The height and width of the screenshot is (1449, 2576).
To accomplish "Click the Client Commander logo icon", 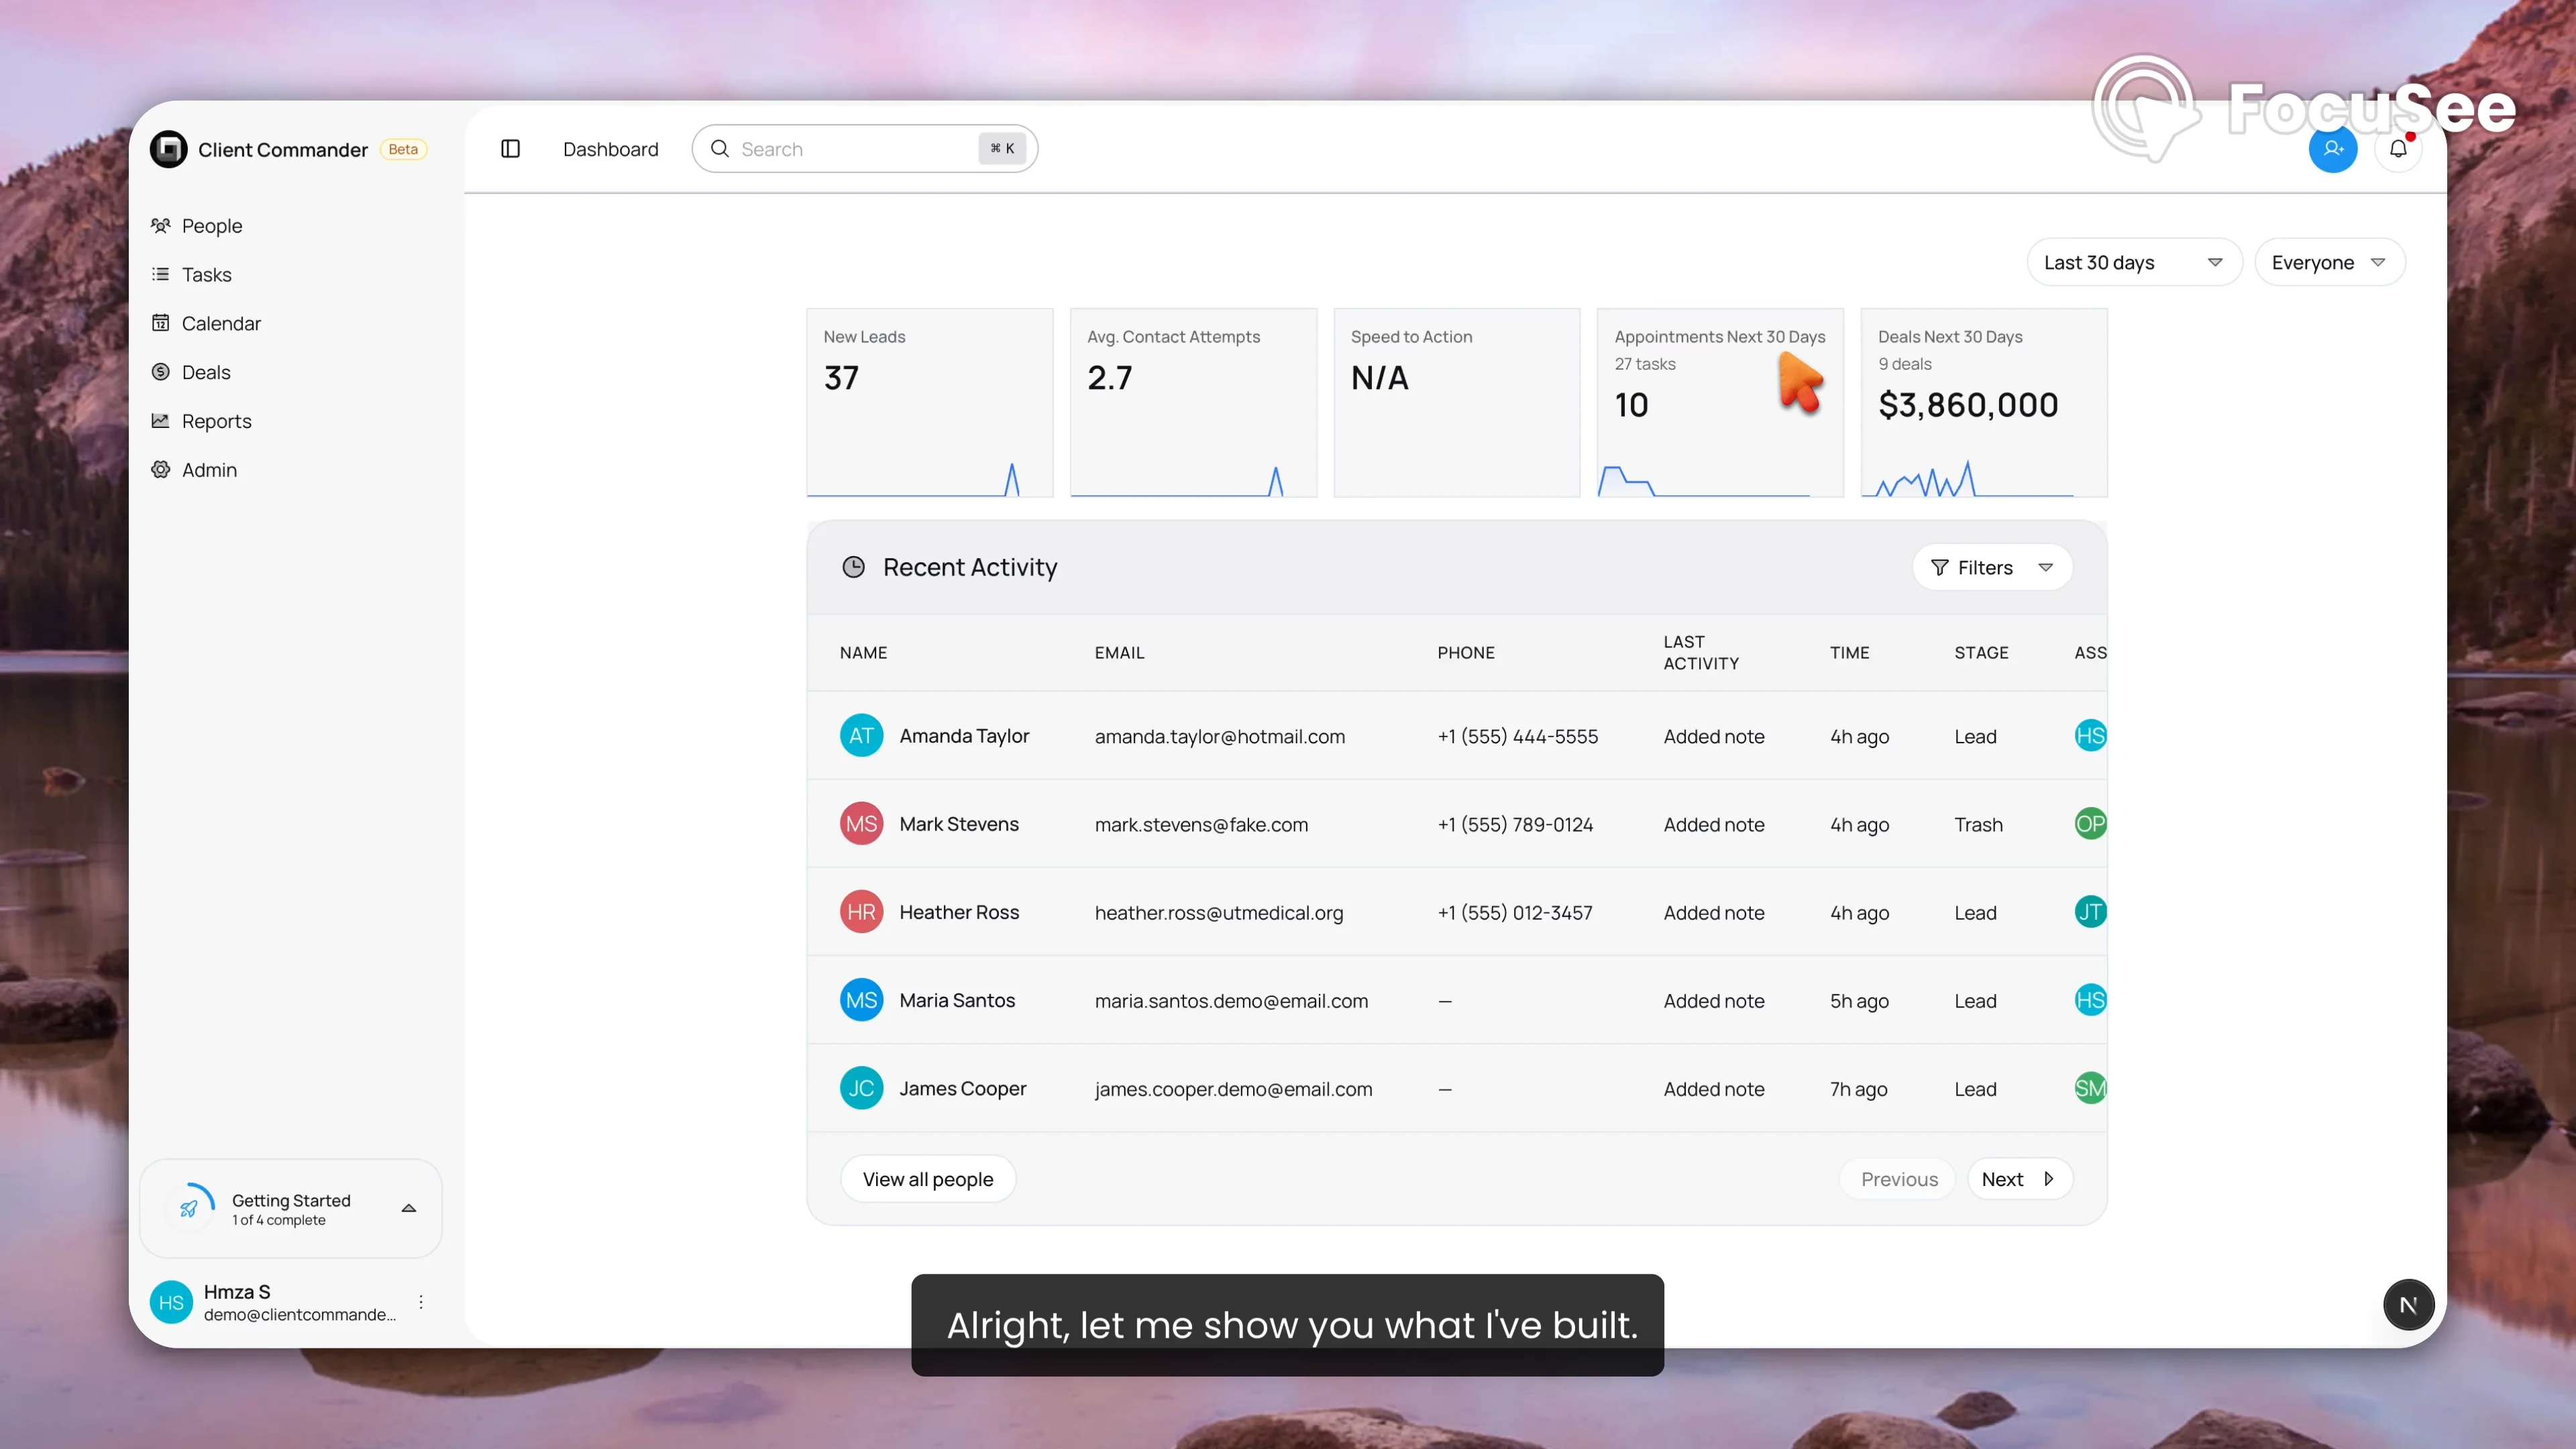I will point(168,149).
